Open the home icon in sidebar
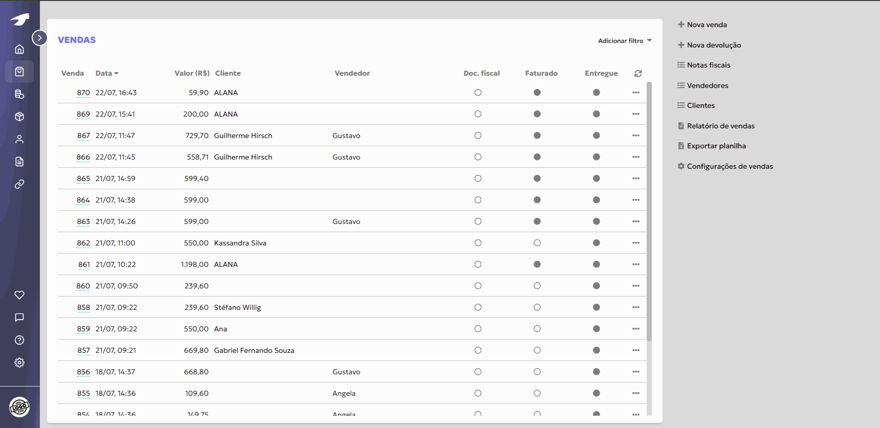 [19, 49]
